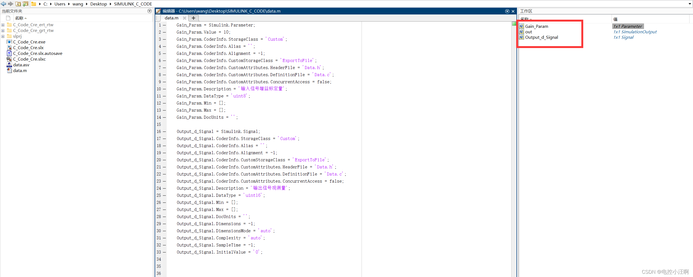Viewport: 693px width, 277px height.
Task: Click the green code analyzer indicator
Action: 514,24
